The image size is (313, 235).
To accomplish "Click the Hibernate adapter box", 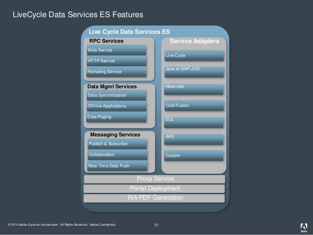I will coord(194,89).
